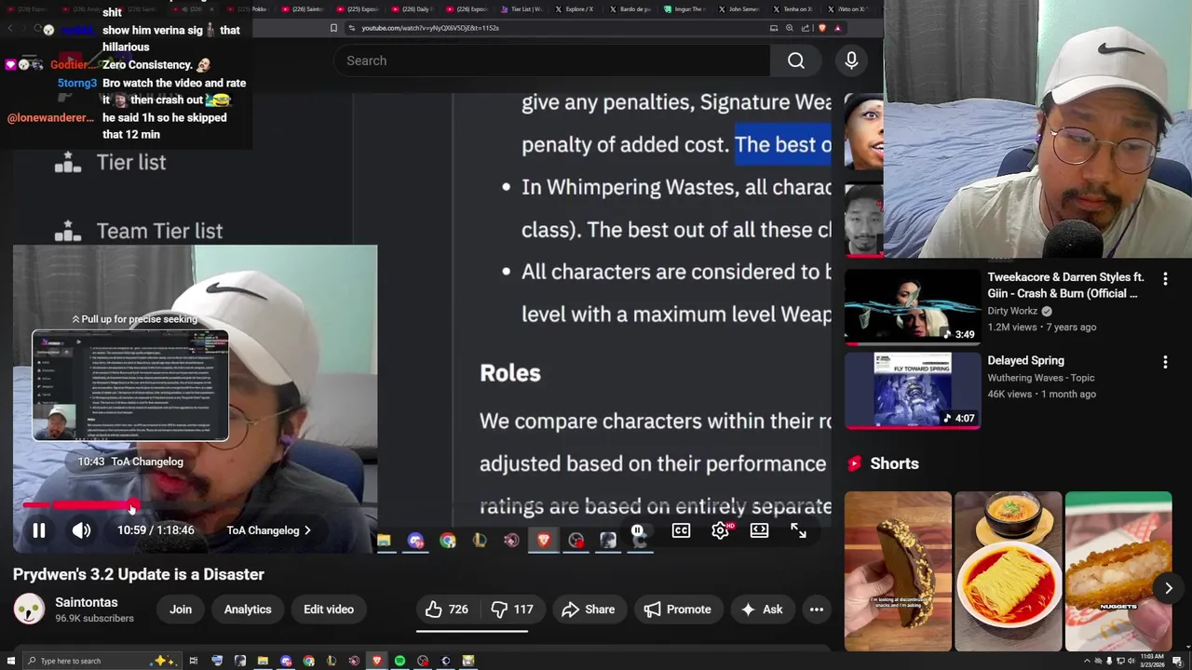Toggle theater mode on the player
This screenshot has width=1192, height=670.
click(x=759, y=530)
